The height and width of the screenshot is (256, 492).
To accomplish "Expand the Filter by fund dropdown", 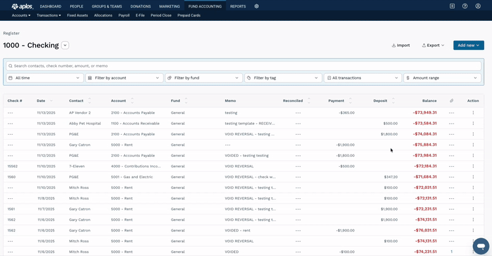I will (x=204, y=78).
